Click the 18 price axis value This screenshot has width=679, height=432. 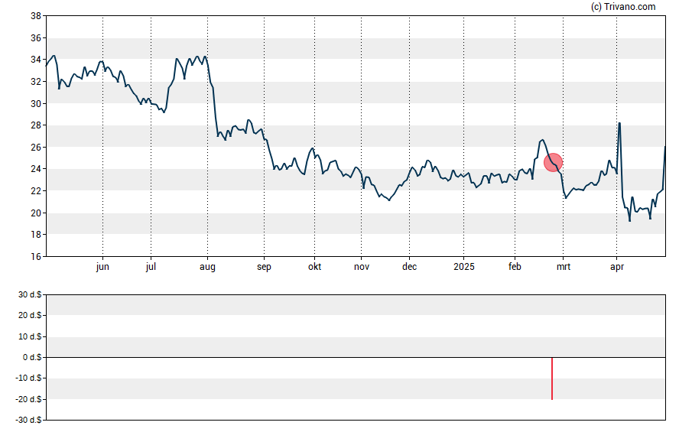coord(36,235)
